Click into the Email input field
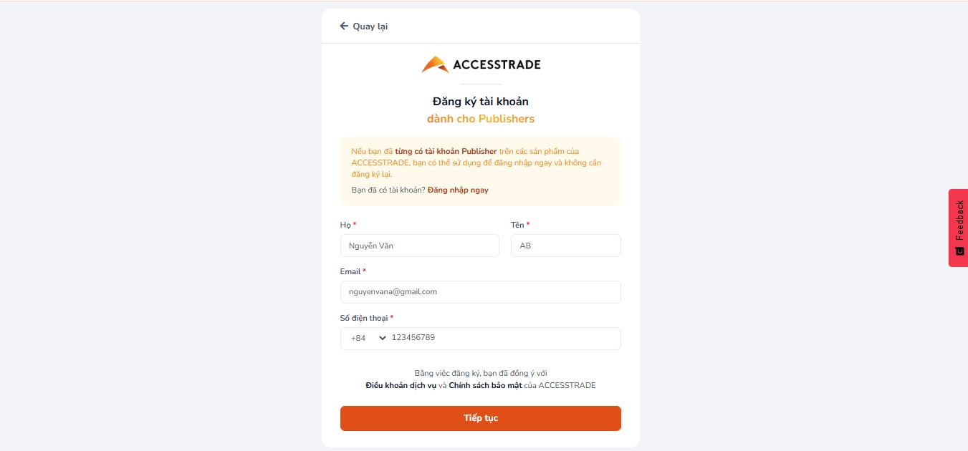Image resolution: width=968 pixels, height=451 pixels. tap(480, 292)
